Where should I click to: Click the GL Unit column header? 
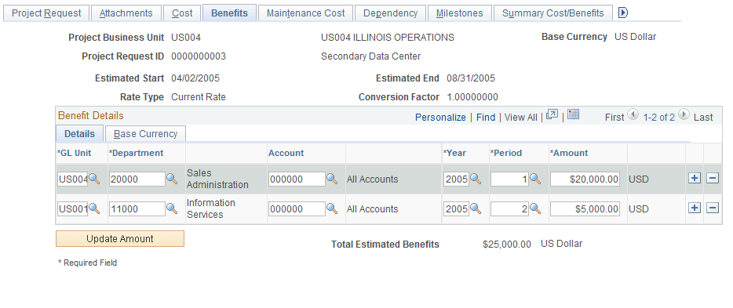[75, 153]
